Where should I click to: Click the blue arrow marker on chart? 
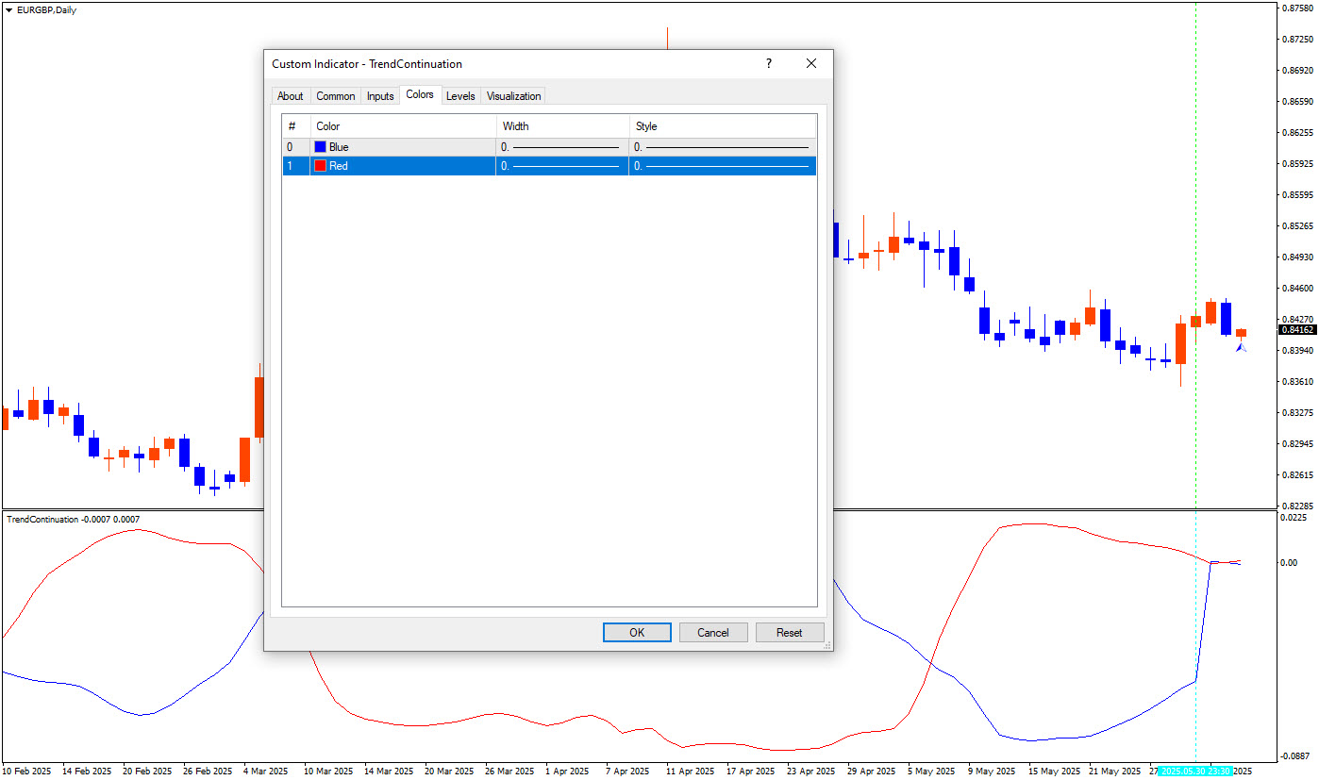click(x=1241, y=347)
